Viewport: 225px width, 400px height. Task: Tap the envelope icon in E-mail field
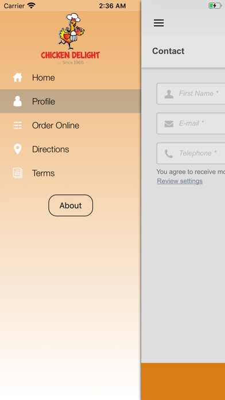[x=169, y=124]
